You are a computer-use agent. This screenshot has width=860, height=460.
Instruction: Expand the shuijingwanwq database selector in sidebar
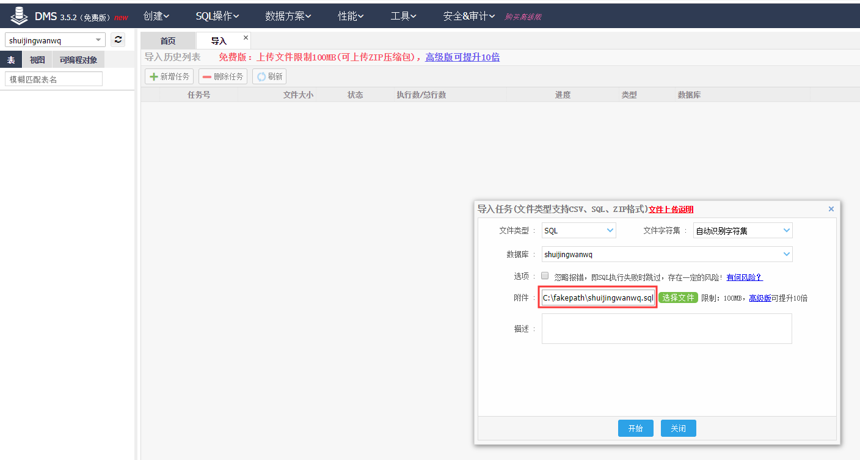point(55,40)
